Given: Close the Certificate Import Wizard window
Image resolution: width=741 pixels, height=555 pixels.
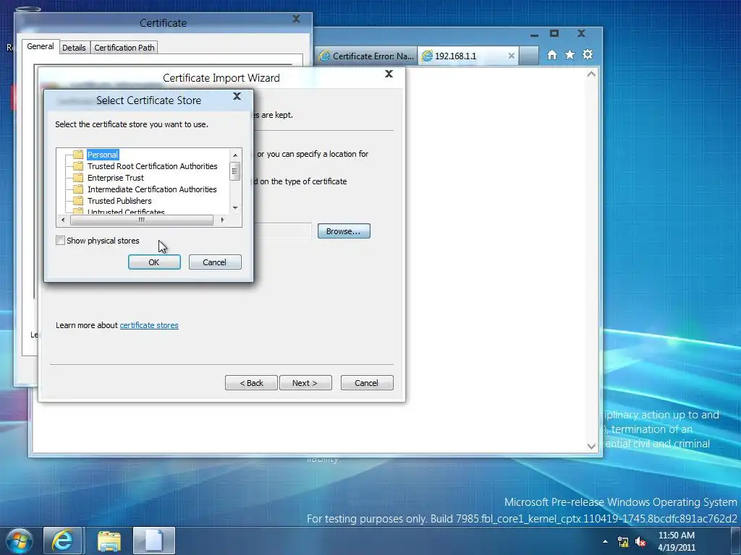Looking at the screenshot, I should 389,74.
